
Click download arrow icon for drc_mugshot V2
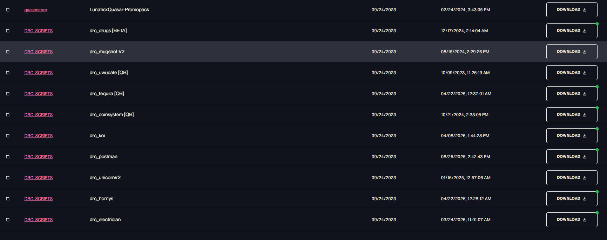[585, 52]
